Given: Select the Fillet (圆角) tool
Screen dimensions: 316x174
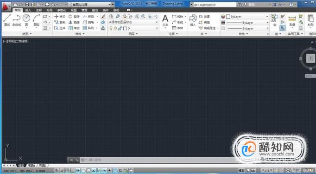Looking at the screenshot, I should coord(88,22).
